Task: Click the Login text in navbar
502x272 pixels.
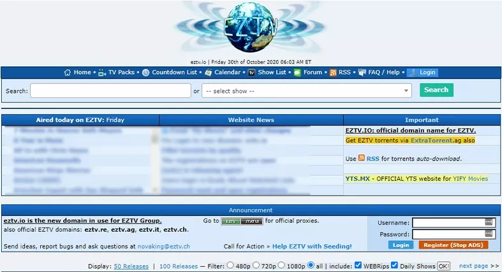Action: click(x=427, y=73)
